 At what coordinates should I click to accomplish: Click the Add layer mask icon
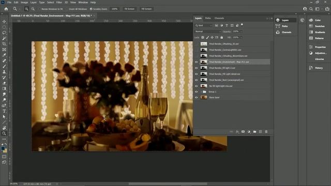[243, 132]
